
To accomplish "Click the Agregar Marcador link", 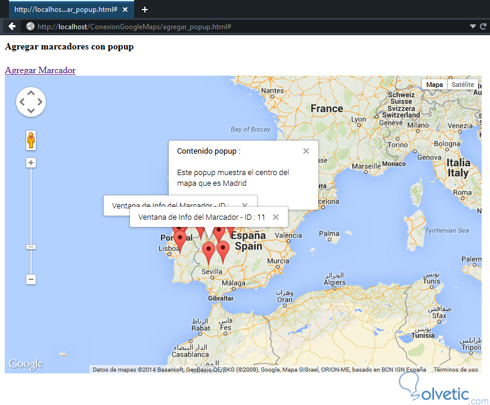I will [41, 70].
